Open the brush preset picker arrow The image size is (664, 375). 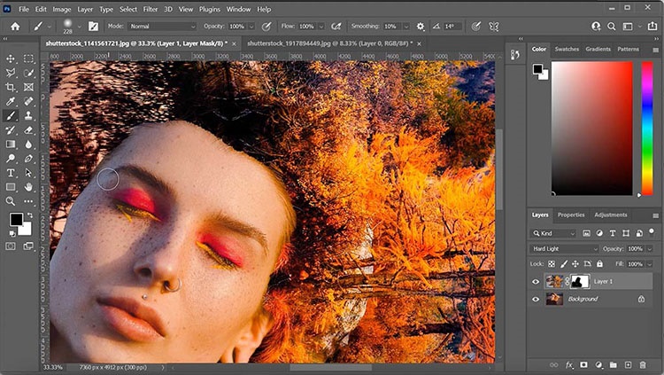pyautogui.click(x=79, y=27)
